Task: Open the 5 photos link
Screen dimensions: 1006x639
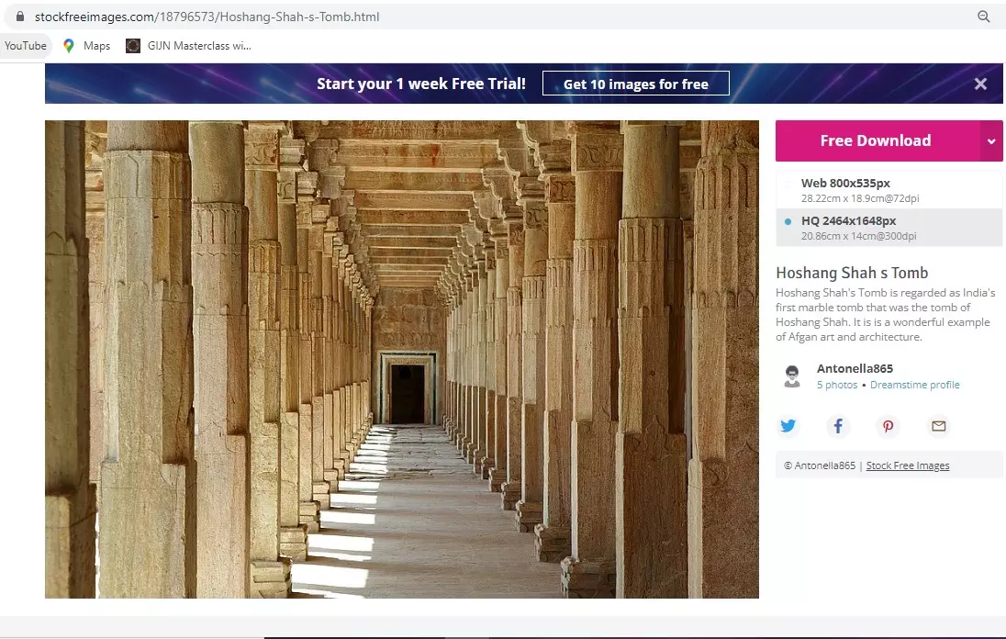Action: 836,385
